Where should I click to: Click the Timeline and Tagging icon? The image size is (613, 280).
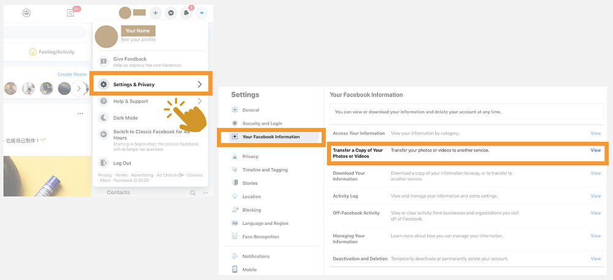[235, 169]
